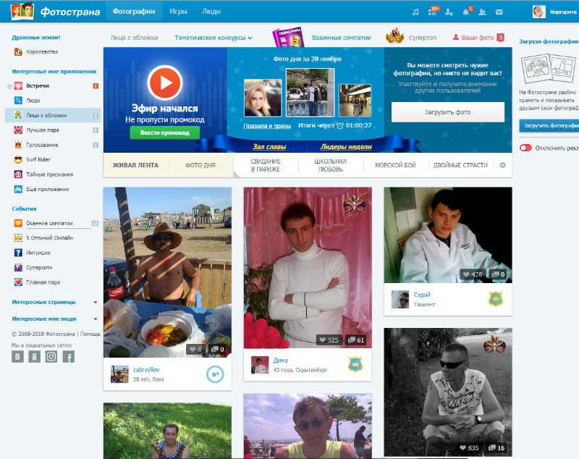Open the Игры menu in the header

[x=178, y=12]
